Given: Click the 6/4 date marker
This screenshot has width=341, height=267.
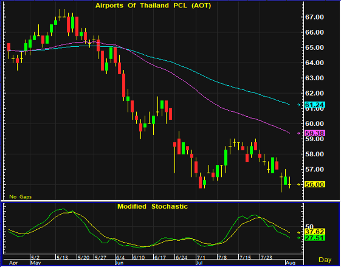Looking at the screenshot, I should (120, 258).
